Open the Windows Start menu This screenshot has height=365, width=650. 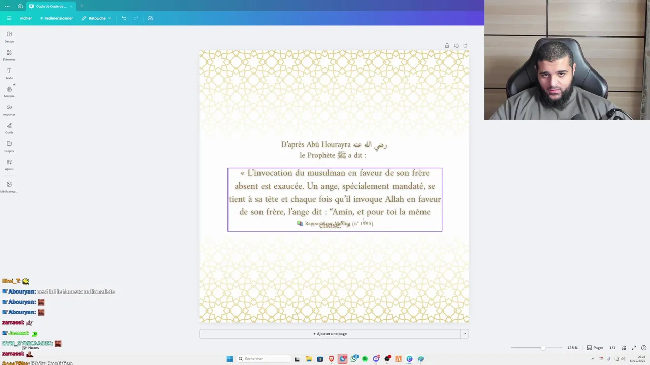230,359
